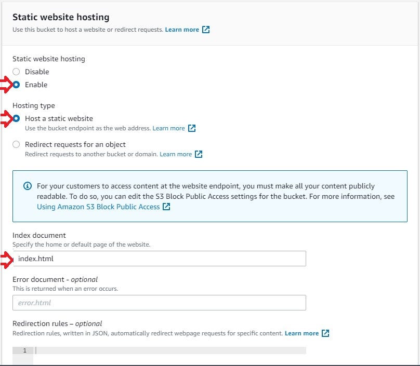The image size is (420, 366).
Task: Open Learn more link under Static website hosting header
Action: pos(182,30)
